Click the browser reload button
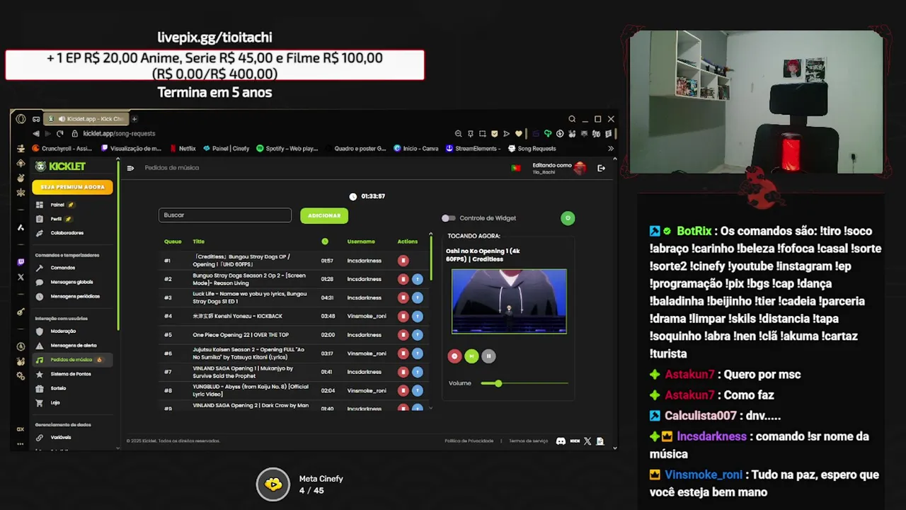This screenshot has height=510, width=906. [x=59, y=133]
